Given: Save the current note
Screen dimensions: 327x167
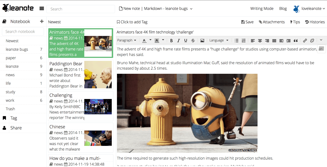Looking at the screenshot, I should [x=247, y=22].
